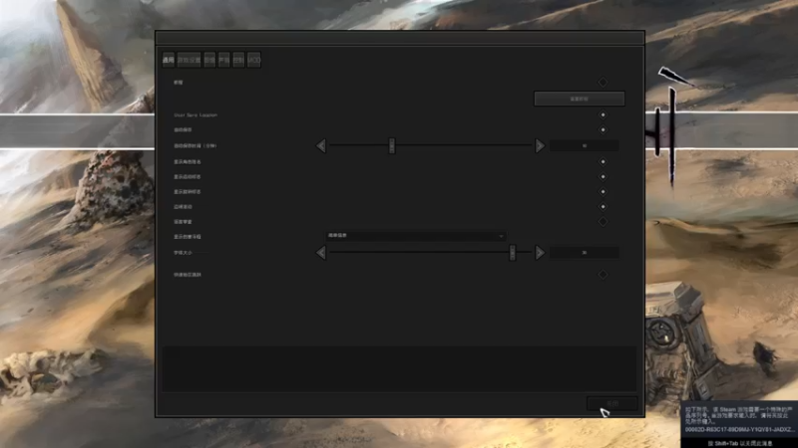Open the 游戏设置 tab
The height and width of the screenshot is (448, 798).
tap(189, 60)
